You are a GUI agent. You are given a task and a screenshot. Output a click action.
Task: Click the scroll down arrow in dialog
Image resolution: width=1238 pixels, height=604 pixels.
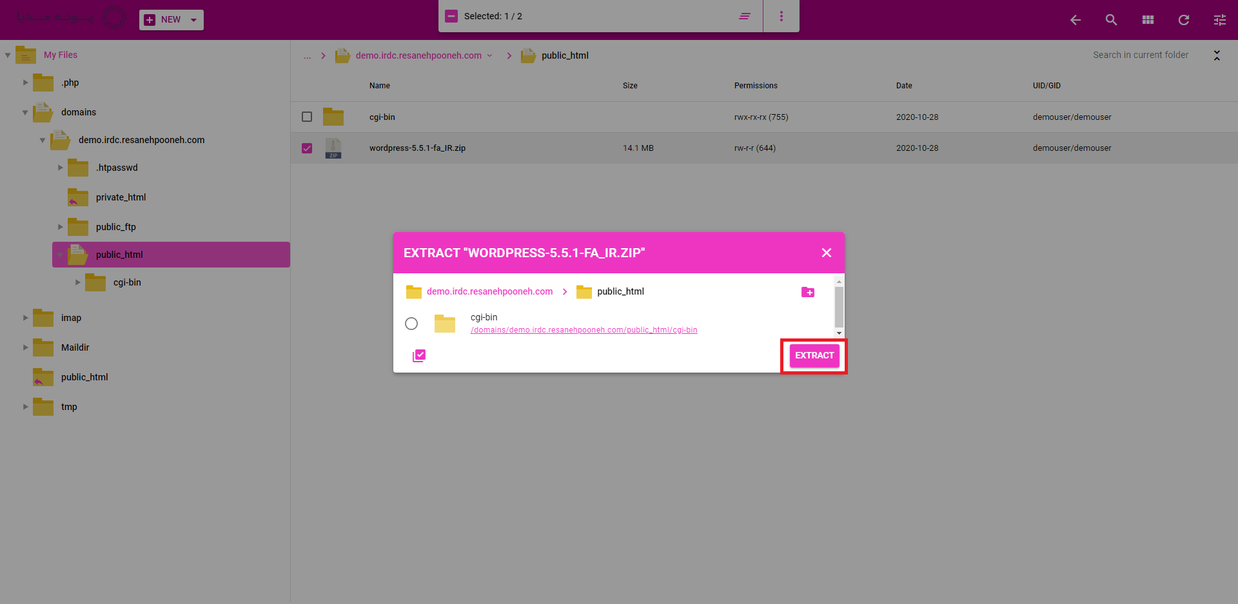point(839,333)
